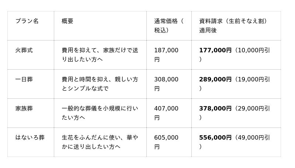This screenshot has width=295, height=168.
Task: Click the bold 289,000円 discounted price
Action: point(215,79)
